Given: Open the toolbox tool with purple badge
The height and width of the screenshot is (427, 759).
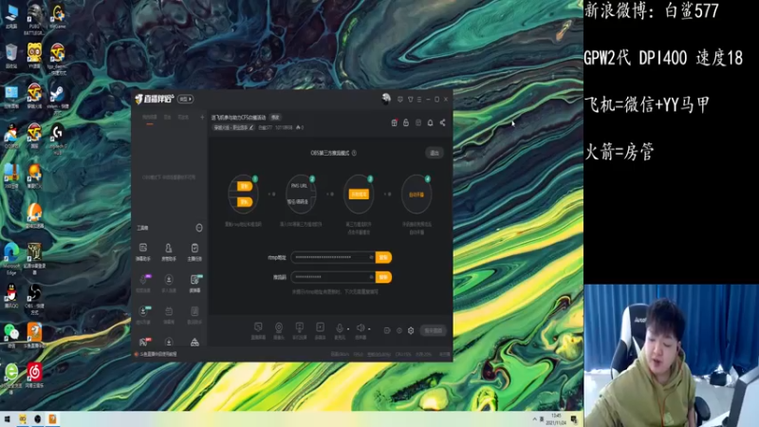Looking at the screenshot, I should [143, 283].
